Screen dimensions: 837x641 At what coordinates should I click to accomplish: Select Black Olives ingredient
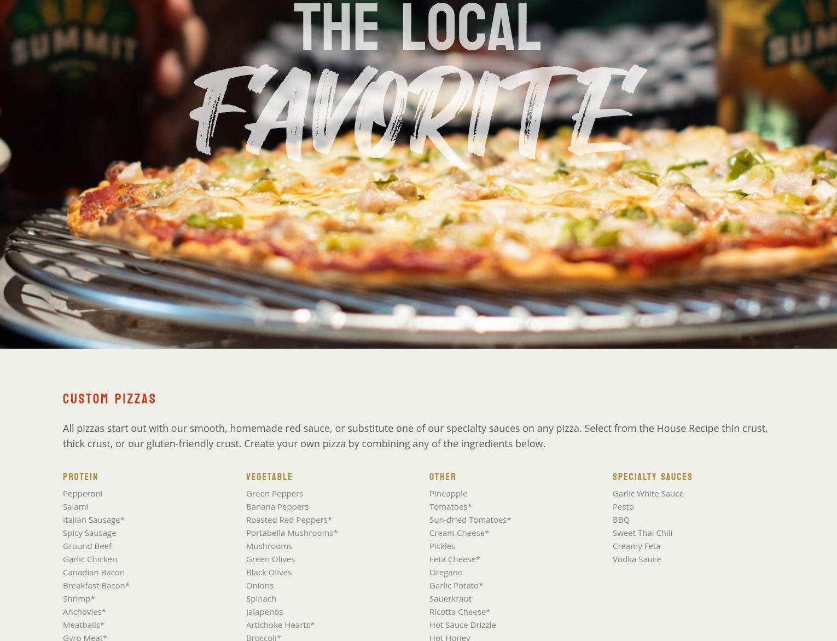tap(269, 572)
